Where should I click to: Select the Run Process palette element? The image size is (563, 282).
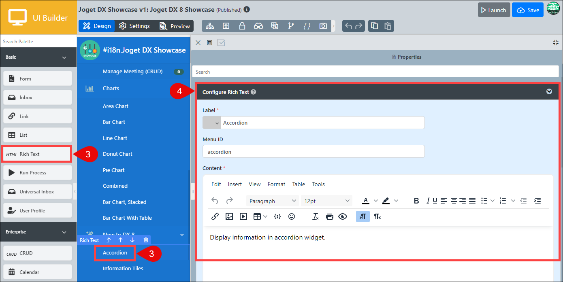pyautogui.click(x=38, y=173)
